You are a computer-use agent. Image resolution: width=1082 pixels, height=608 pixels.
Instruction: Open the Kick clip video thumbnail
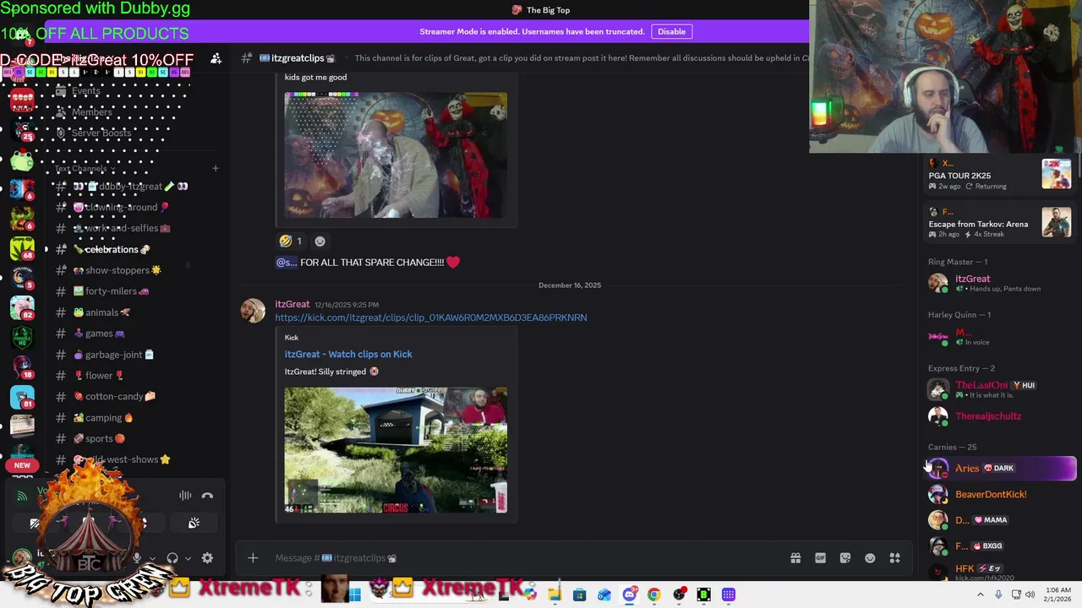tap(396, 450)
